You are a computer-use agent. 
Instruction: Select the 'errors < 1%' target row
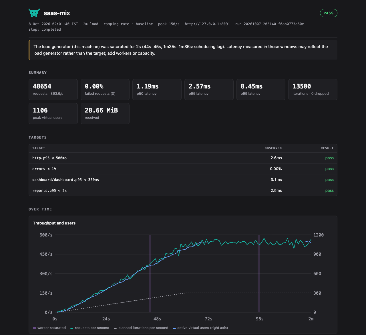click(x=183, y=169)
